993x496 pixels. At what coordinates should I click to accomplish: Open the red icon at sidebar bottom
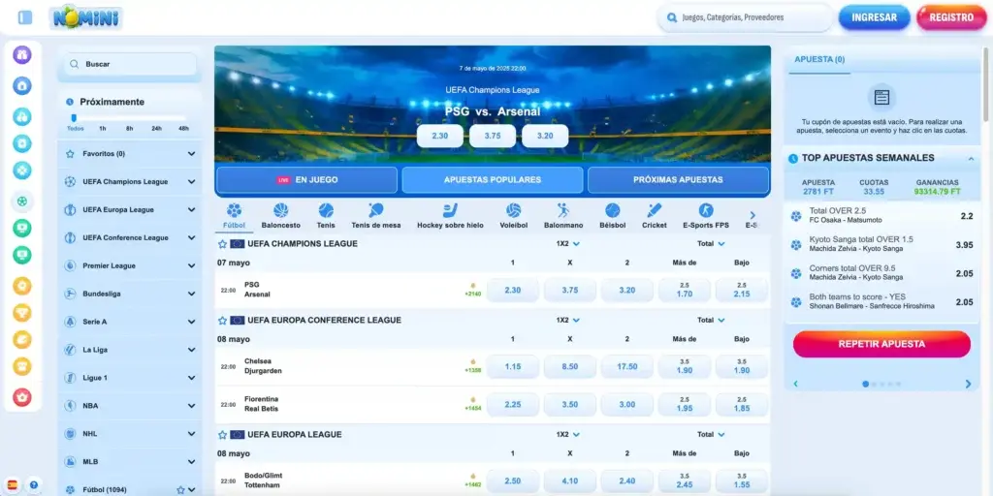click(x=22, y=397)
